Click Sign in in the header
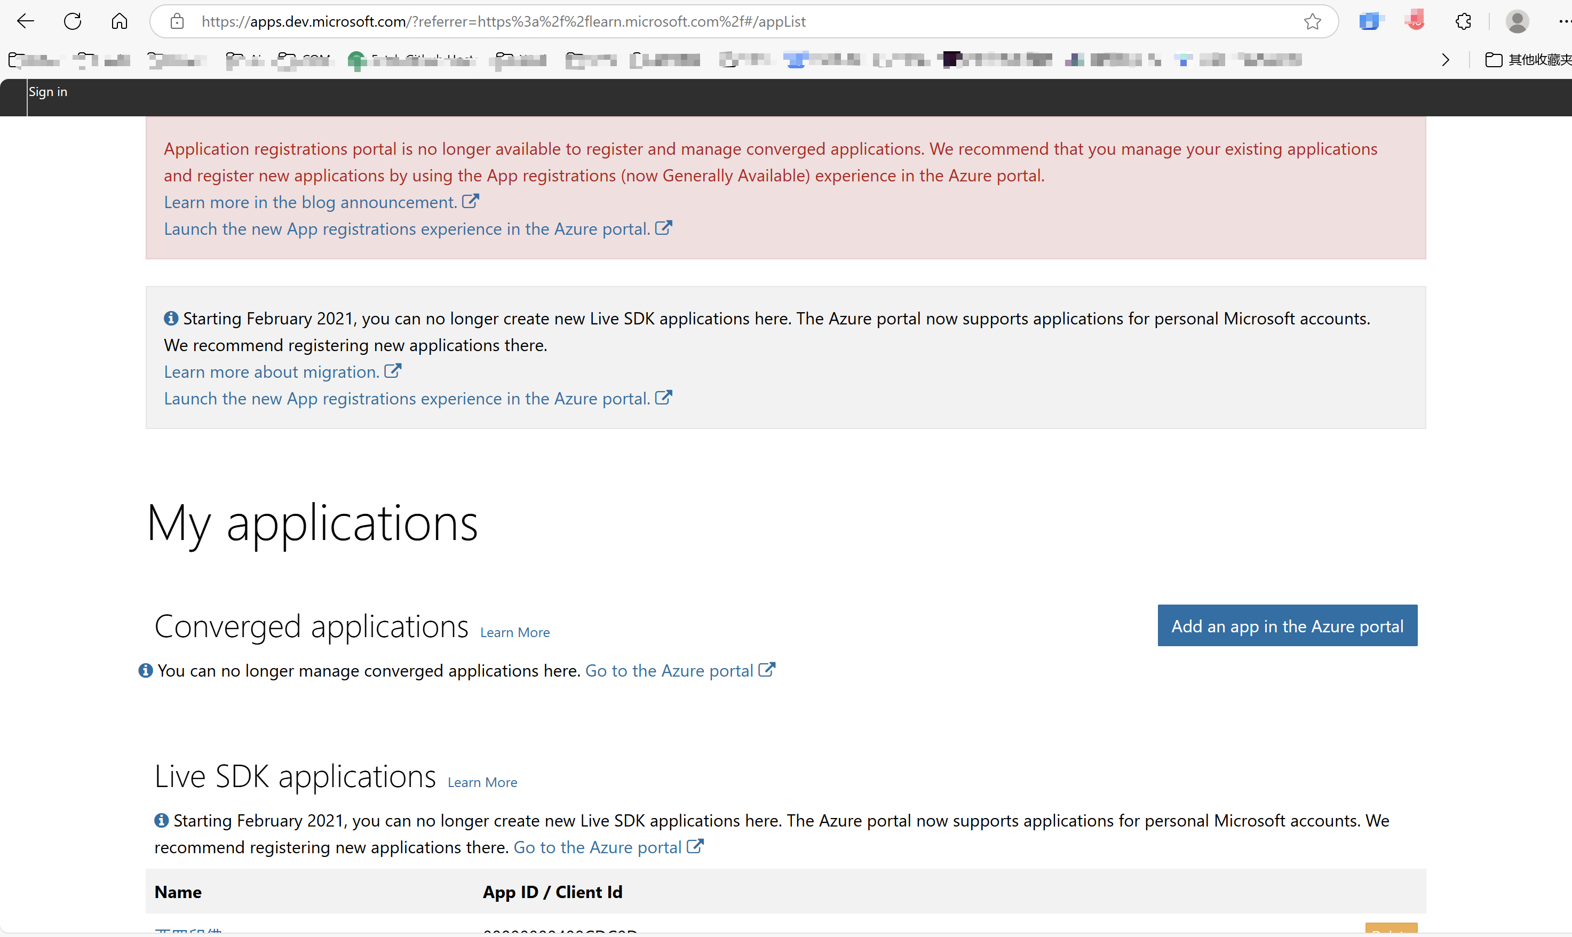1572x937 pixels. click(x=48, y=92)
